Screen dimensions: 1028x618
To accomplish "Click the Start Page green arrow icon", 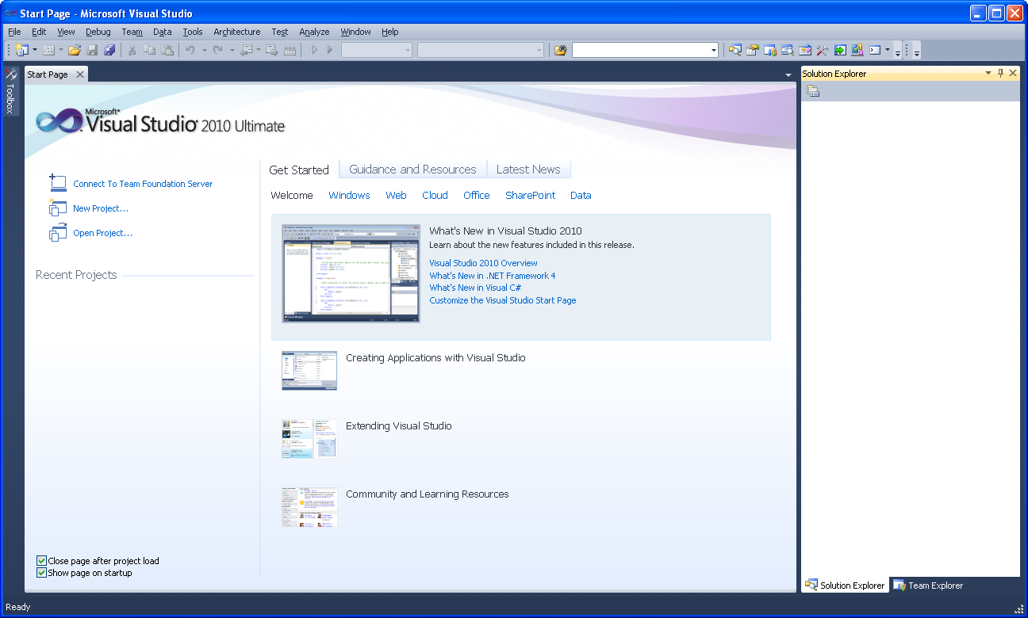I will tap(840, 50).
